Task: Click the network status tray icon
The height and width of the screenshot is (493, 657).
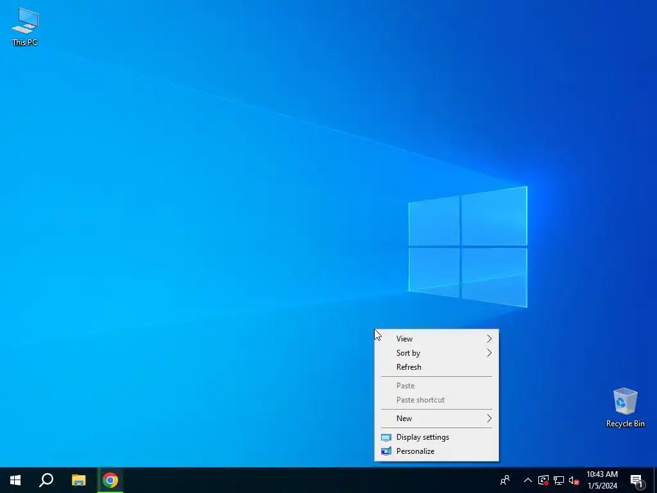Action: point(559,480)
